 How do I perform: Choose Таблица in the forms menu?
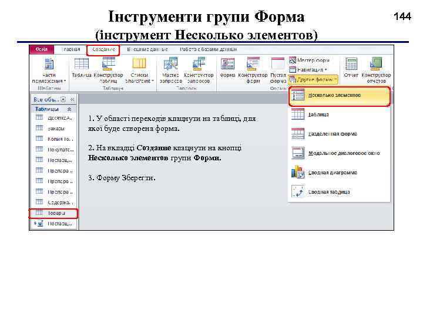pos(340,114)
